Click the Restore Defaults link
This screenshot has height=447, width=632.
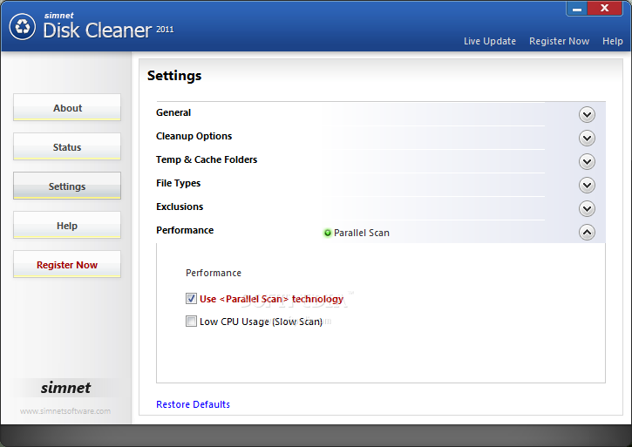pyautogui.click(x=193, y=404)
